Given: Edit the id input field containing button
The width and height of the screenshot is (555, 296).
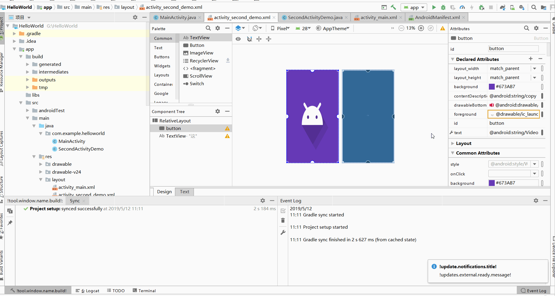Looking at the screenshot, I should [513, 49].
